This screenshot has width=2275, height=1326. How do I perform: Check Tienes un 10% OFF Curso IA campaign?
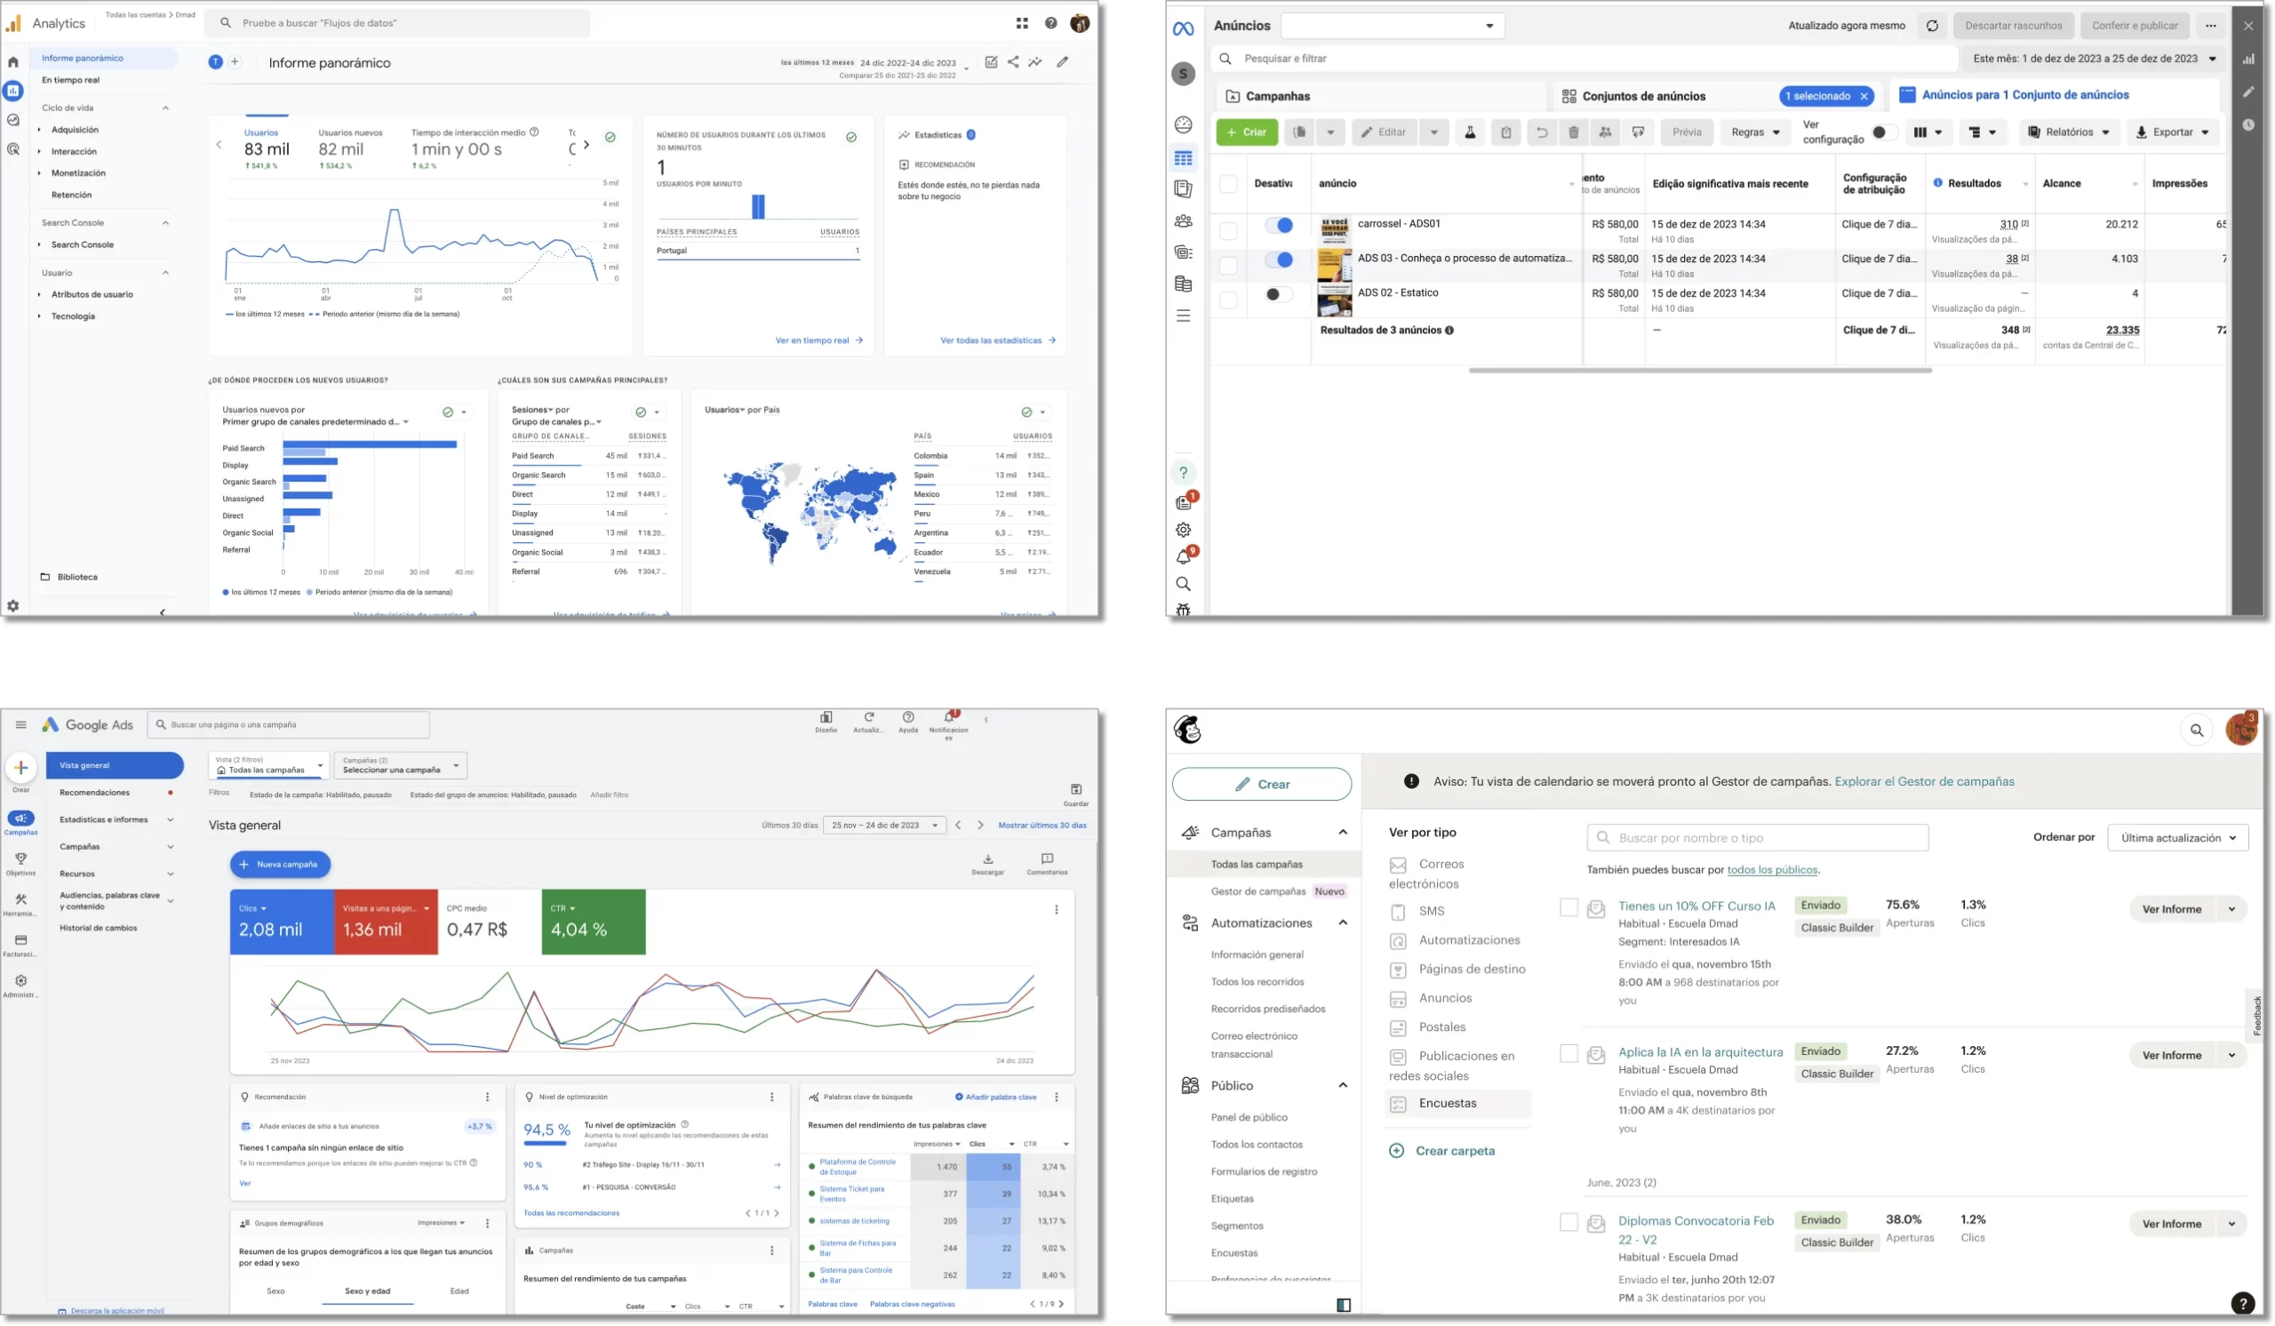pos(1569,907)
